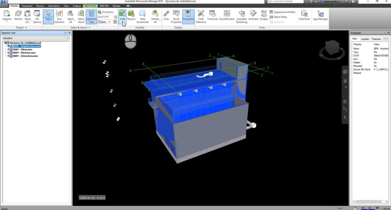Screen dimensions: 391x210
Task: Toggle the Properties window button
Action: pyautogui.click(x=188, y=16)
